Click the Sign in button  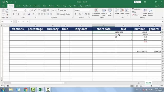[137, 2]
